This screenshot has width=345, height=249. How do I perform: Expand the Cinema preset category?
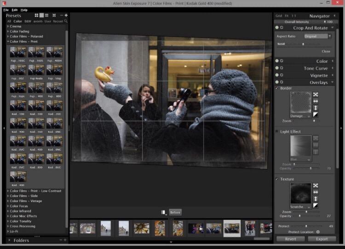8,26
